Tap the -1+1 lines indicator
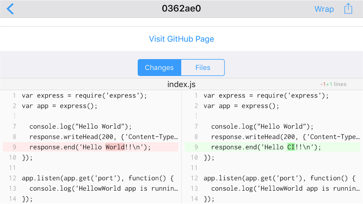The image size is (363, 204). [x=333, y=84]
